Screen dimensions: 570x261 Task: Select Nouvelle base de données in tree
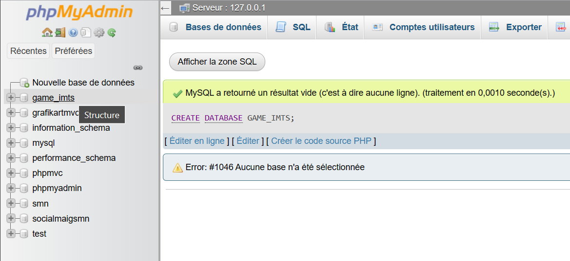(83, 83)
